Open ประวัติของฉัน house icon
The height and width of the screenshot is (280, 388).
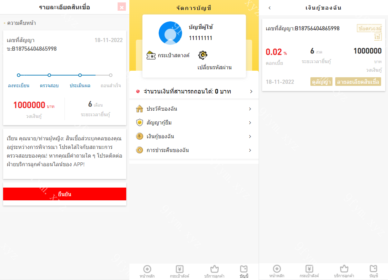tap(140, 109)
